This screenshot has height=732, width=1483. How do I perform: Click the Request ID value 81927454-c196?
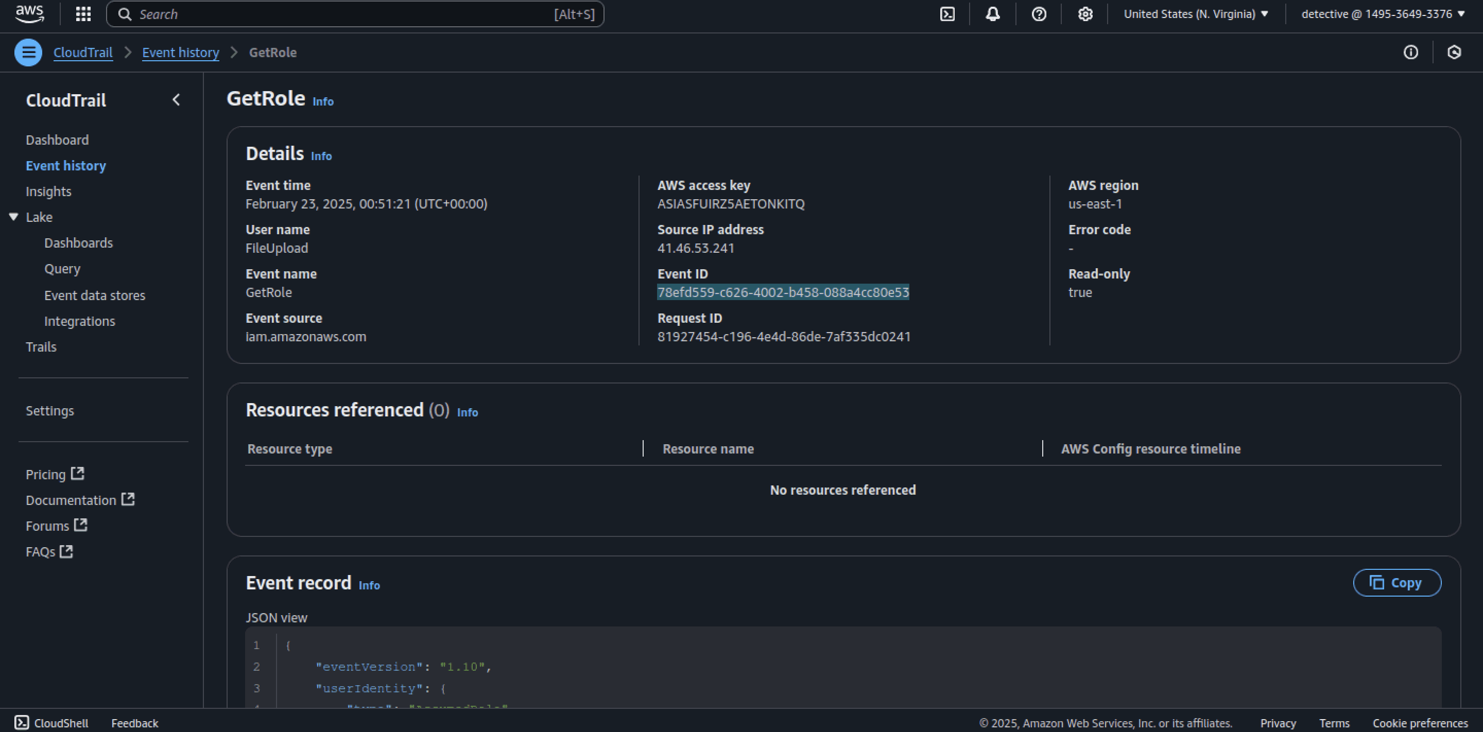click(784, 337)
